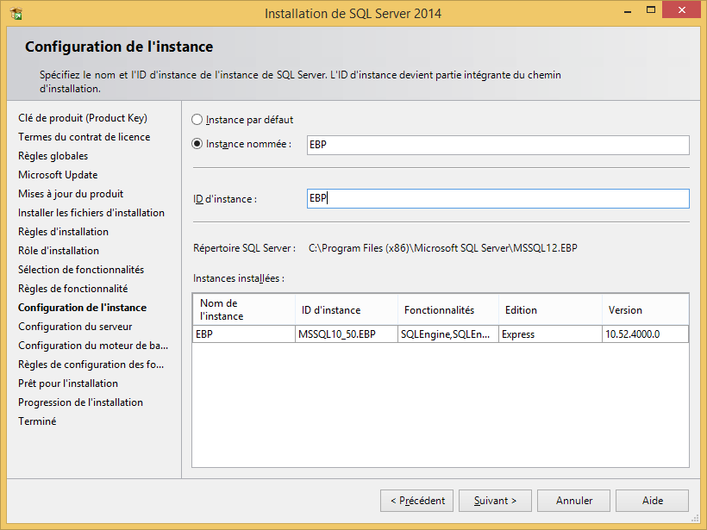Click 'Termes du contrat de licence' step

coord(84,137)
